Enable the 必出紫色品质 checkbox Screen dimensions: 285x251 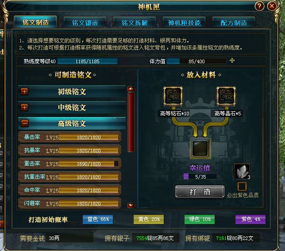[x=242, y=186]
